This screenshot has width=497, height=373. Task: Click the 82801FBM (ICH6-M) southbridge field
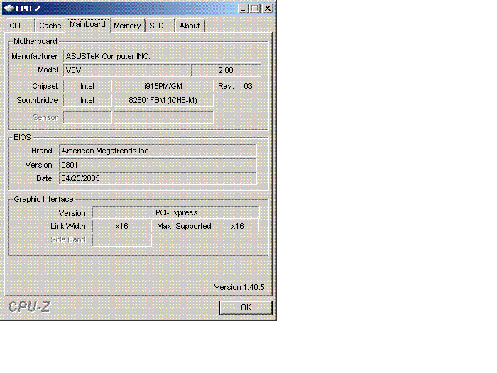(163, 100)
